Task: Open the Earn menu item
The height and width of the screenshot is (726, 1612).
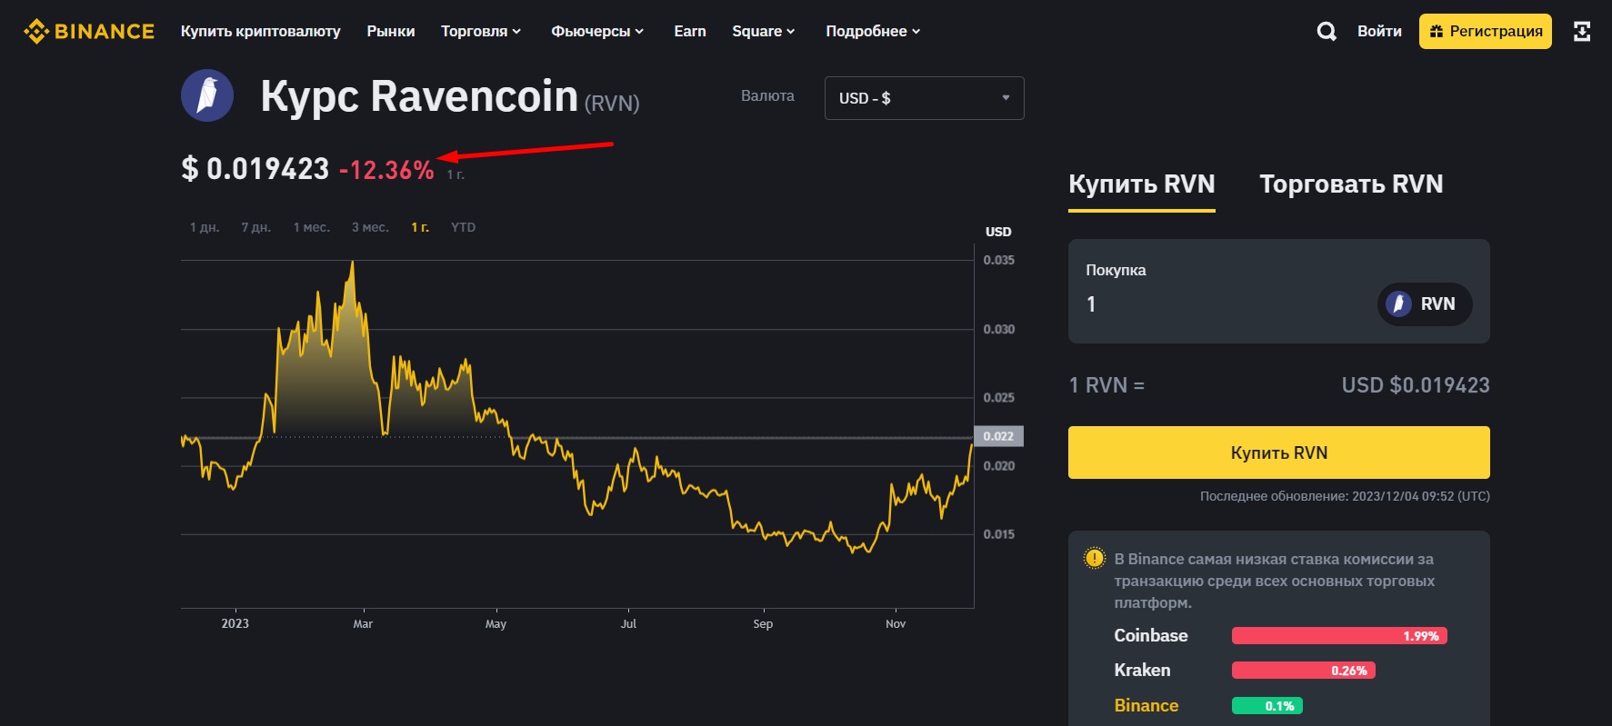Action: pyautogui.click(x=690, y=31)
